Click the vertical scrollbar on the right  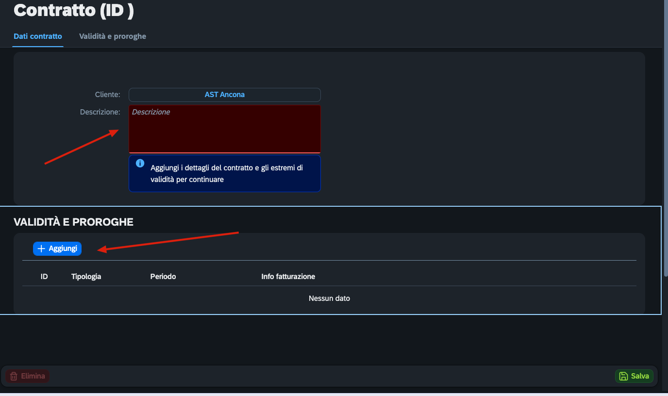coord(665,146)
